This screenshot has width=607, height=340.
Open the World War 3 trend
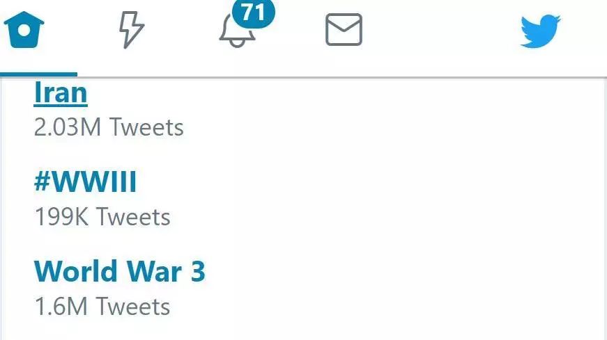click(120, 271)
